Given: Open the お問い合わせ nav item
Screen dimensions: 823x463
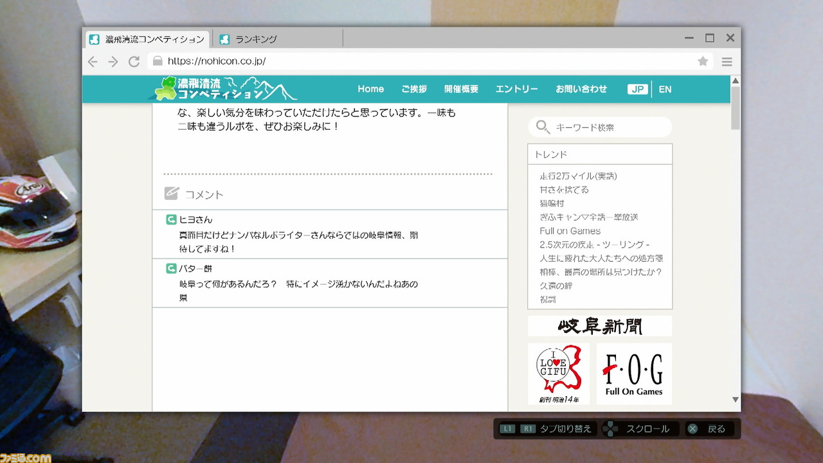Looking at the screenshot, I should [581, 89].
